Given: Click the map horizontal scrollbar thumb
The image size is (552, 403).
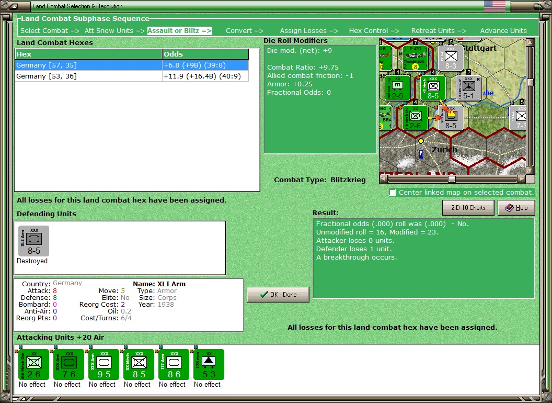Looking at the screenshot, I should pyautogui.click(x=452, y=179).
